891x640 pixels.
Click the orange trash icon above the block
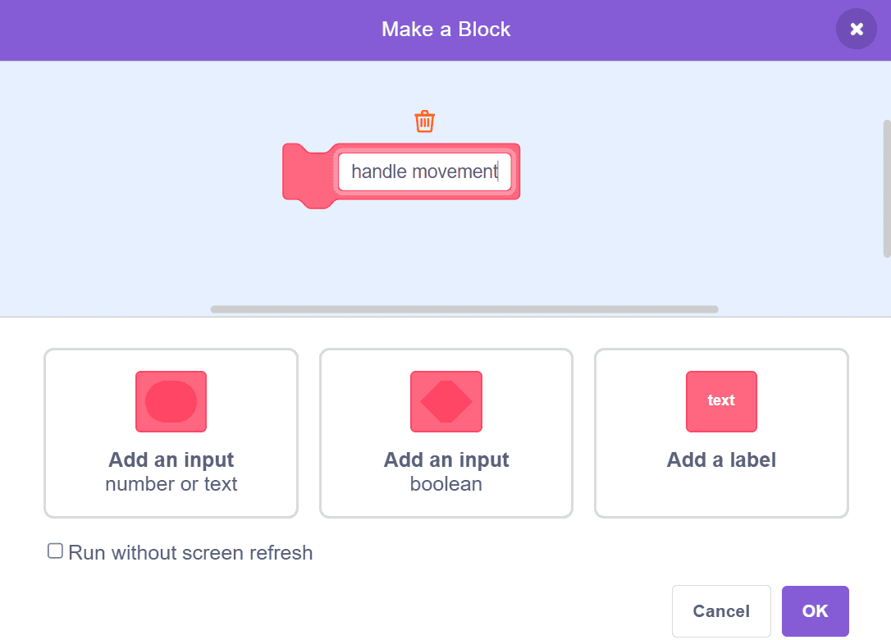click(424, 121)
